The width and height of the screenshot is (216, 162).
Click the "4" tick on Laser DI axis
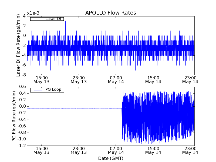point(24,16)
